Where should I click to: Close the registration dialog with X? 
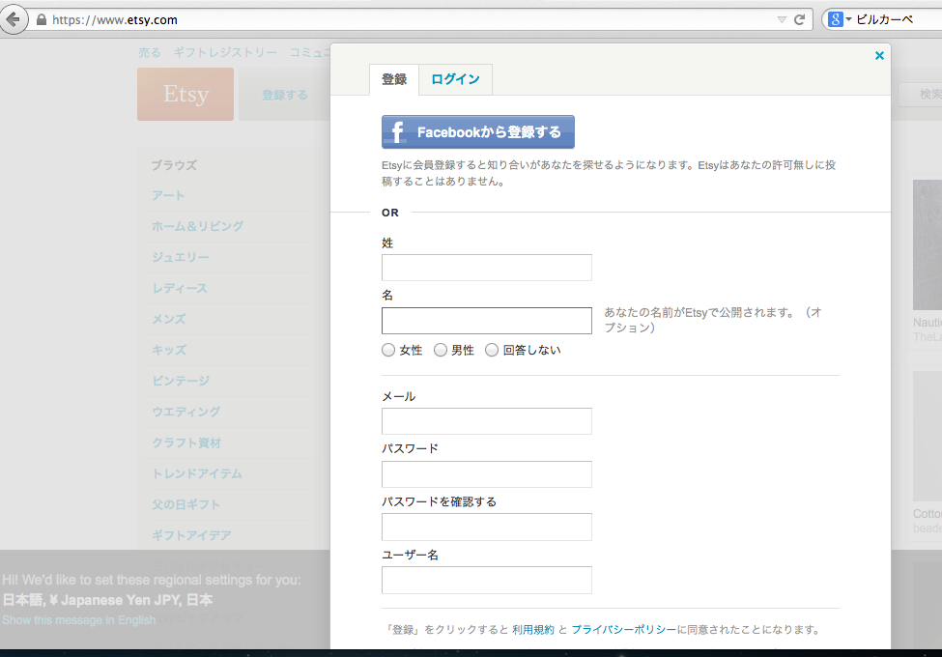879,56
